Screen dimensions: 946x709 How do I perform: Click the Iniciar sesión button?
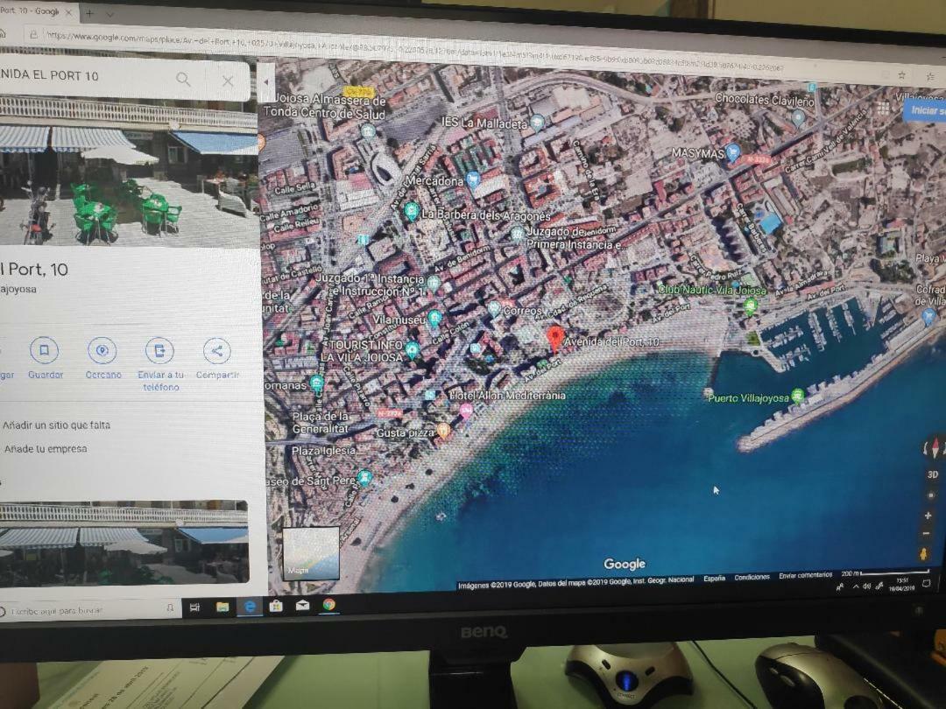pyautogui.click(x=925, y=110)
